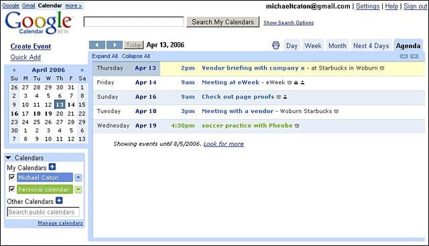Go to previous date with left arrow button
The image size is (429, 246).
pos(97,45)
